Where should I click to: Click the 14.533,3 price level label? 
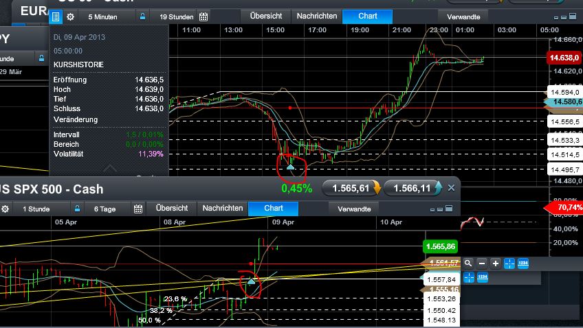tap(565, 140)
